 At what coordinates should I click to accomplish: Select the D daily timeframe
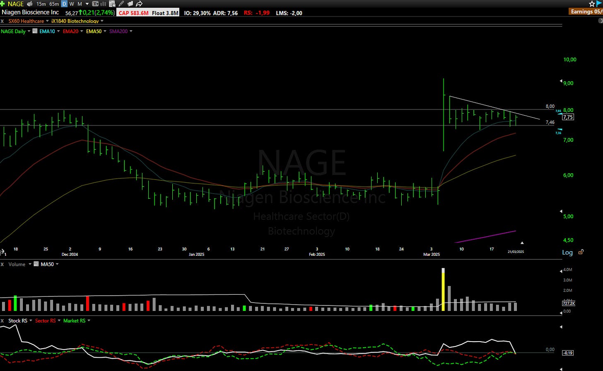point(64,4)
